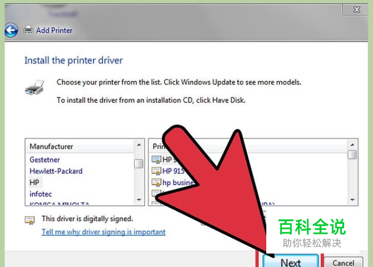373x267 pixels.
Task: Select infotec in the Manufacturer list
Action: pyautogui.click(x=40, y=194)
